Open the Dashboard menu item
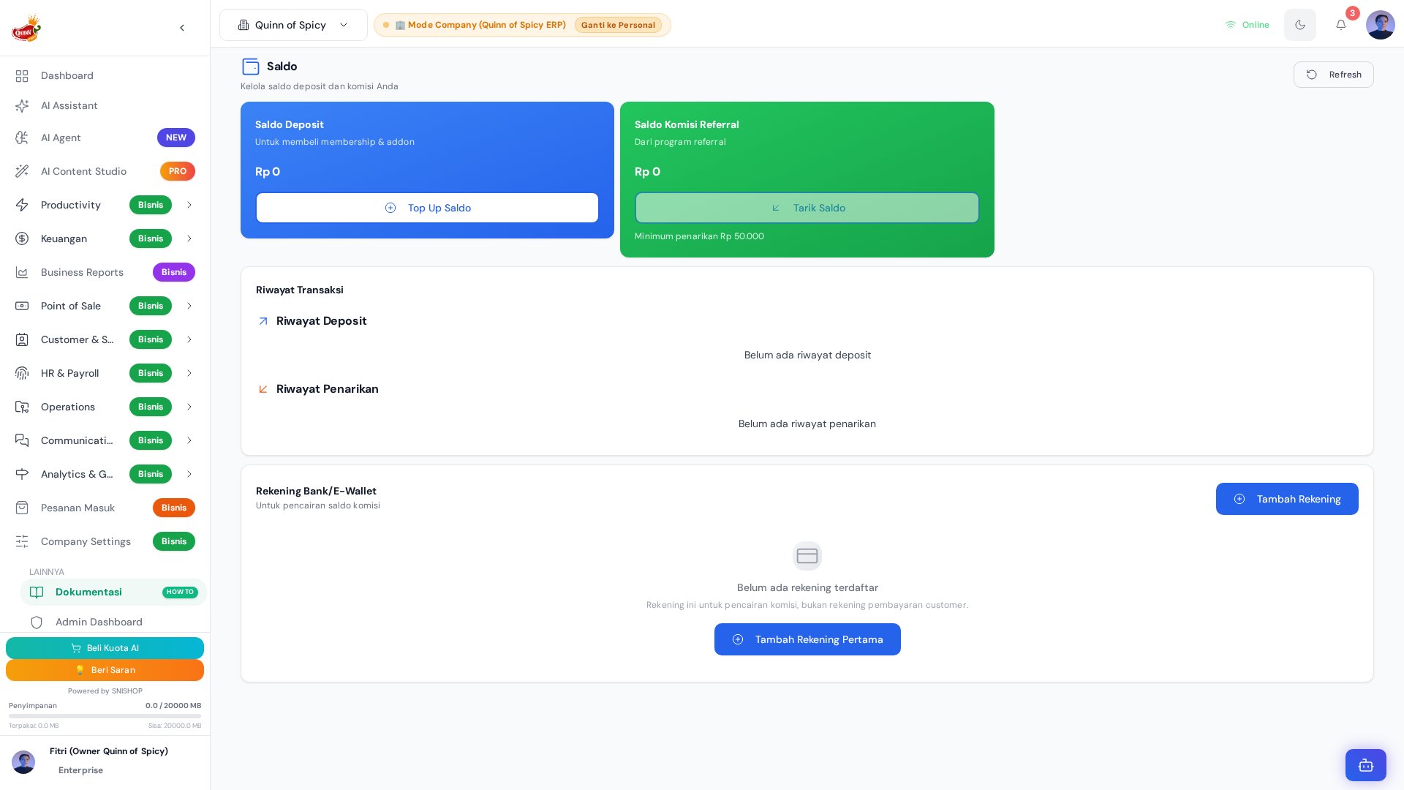Screen dimensions: 1404x790 105,76
